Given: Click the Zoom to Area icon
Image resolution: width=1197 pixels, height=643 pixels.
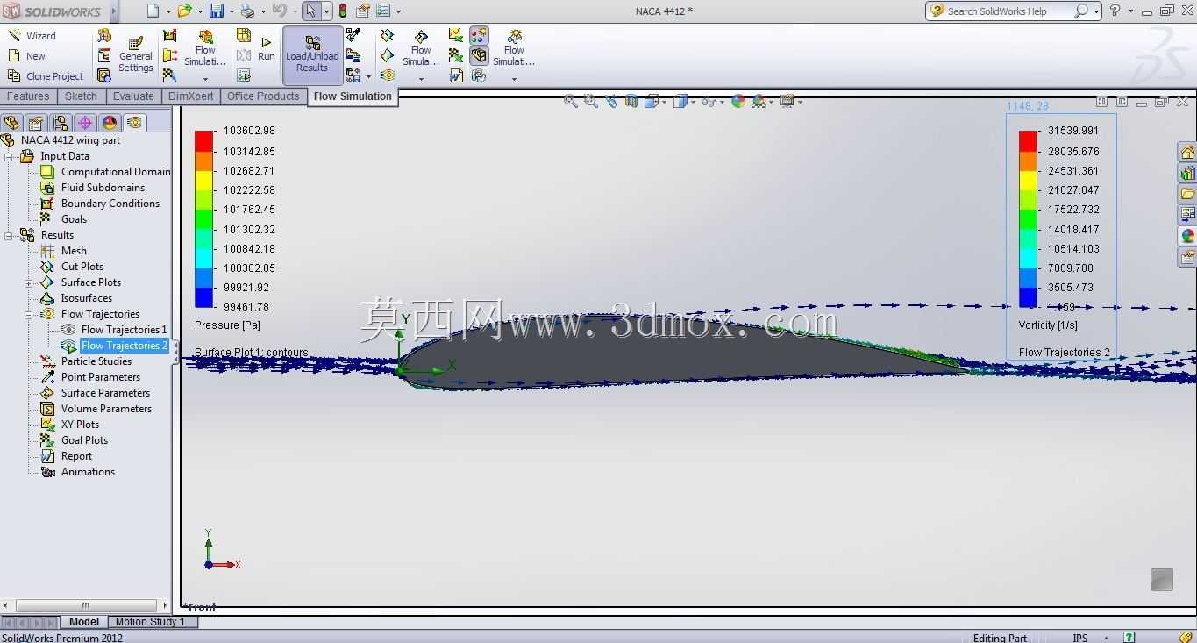Looking at the screenshot, I should tap(591, 102).
